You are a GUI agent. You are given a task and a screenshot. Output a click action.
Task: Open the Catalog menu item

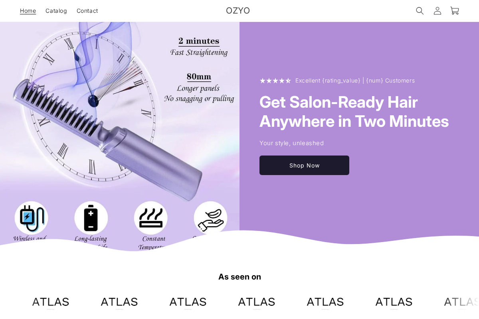coord(56,11)
